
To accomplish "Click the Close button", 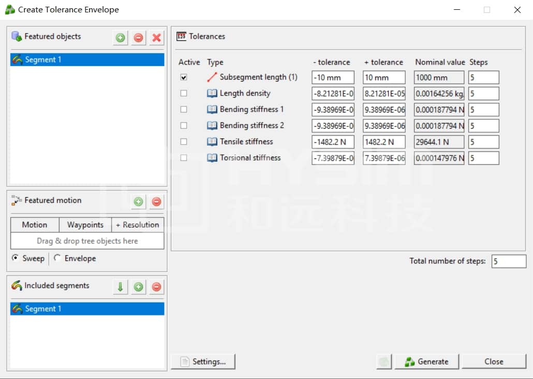I will click(x=494, y=361).
